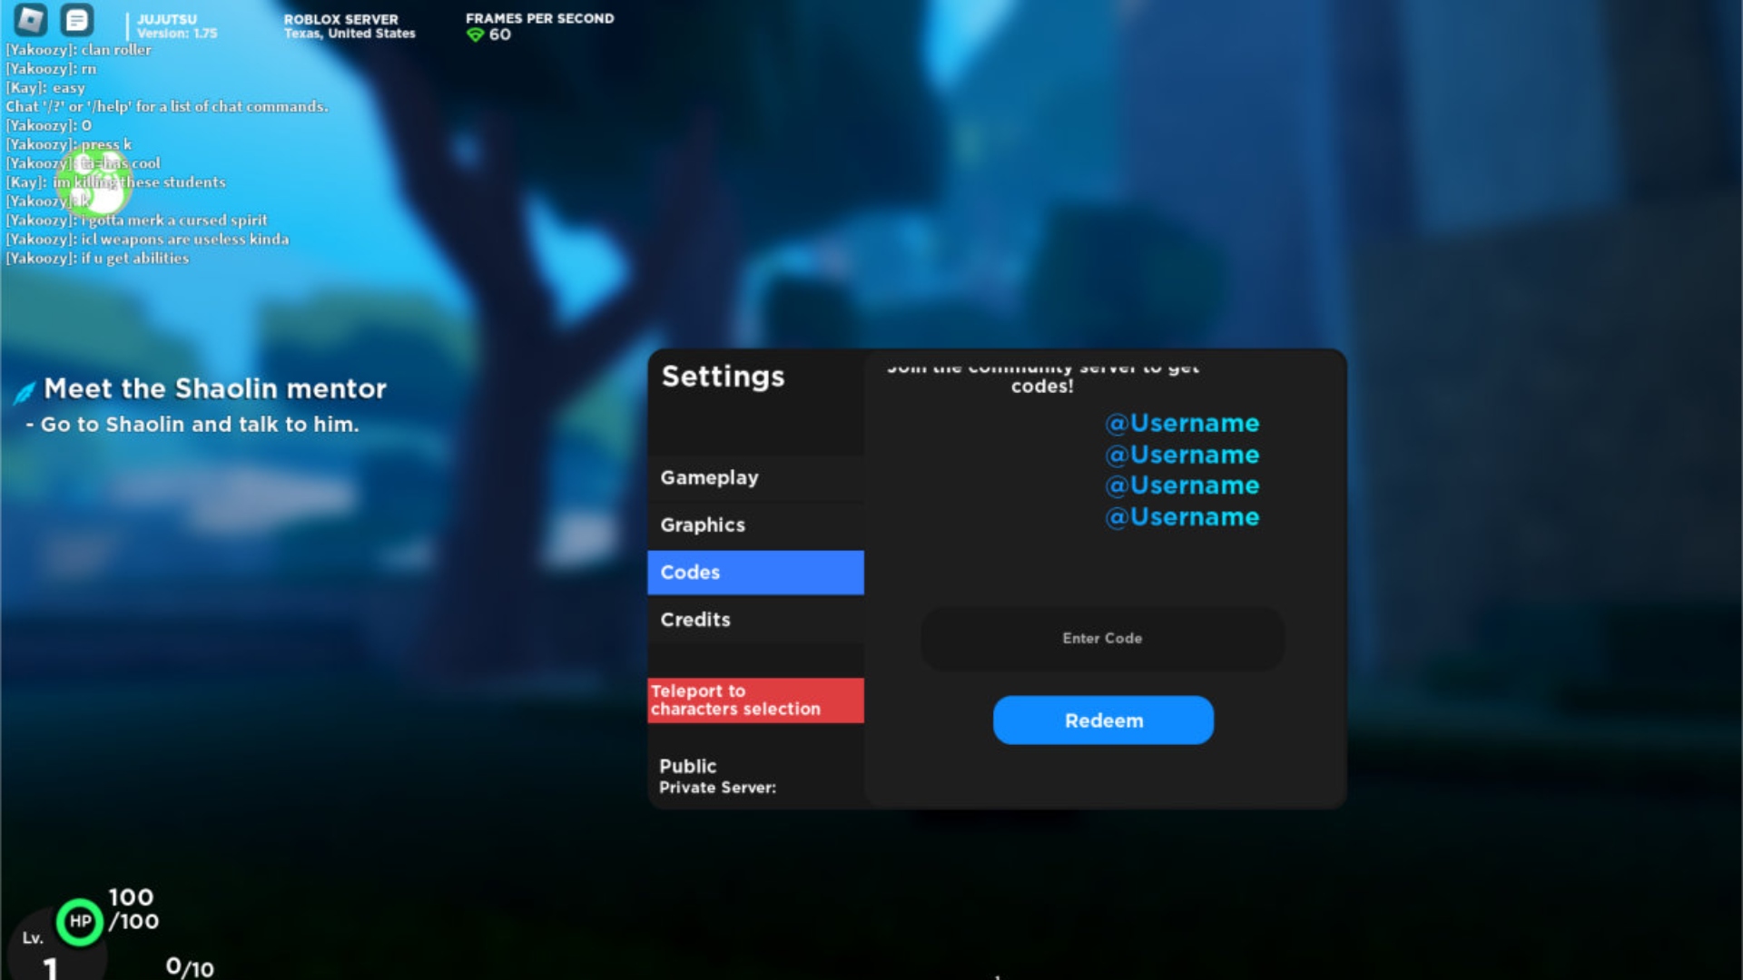The width and height of the screenshot is (1743, 980).
Task: Click the fourth @Username link
Action: pos(1182,517)
